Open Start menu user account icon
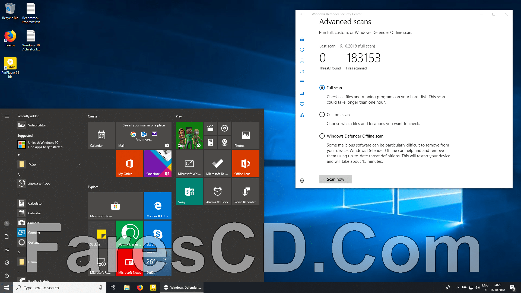Image resolution: width=521 pixels, height=293 pixels. point(7,224)
